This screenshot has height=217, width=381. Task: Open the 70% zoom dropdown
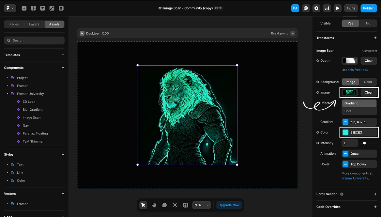click(202, 205)
